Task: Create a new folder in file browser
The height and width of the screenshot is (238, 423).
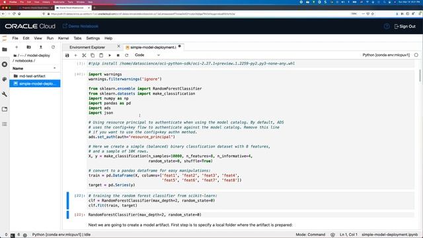Action: [x=28, y=47]
